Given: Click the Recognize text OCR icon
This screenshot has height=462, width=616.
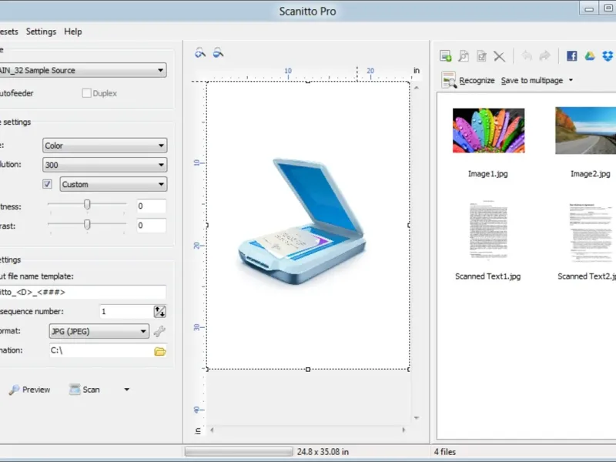Looking at the screenshot, I should (x=449, y=80).
